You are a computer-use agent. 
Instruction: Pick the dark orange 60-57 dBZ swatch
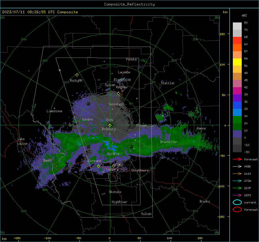coord(237,48)
